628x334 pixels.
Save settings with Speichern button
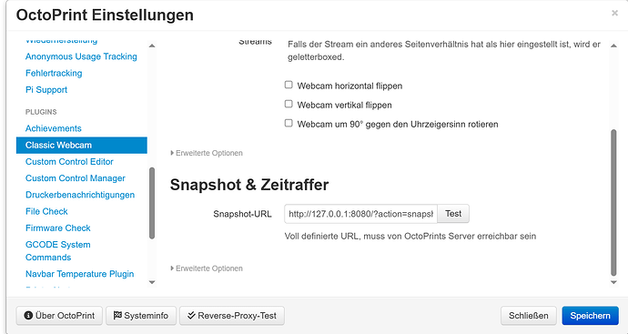[x=590, y=316]
